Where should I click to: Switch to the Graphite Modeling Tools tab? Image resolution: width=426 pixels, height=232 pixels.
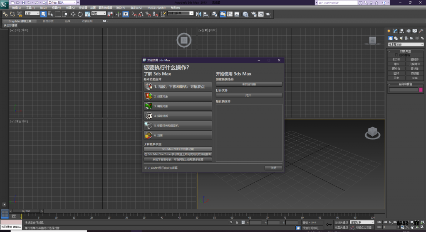pos(20,21)
